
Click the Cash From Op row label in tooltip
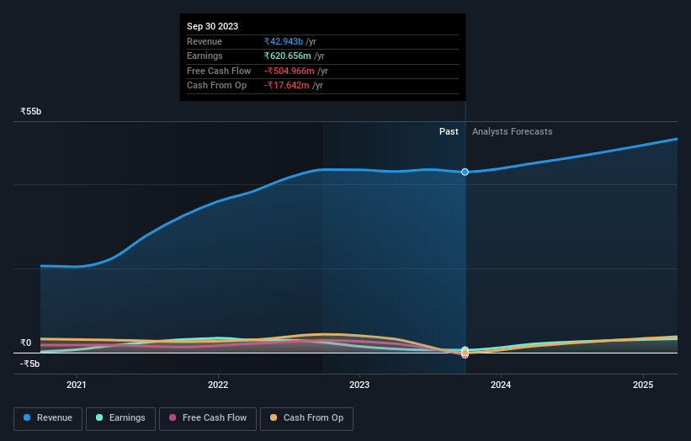tap(216, 86)
